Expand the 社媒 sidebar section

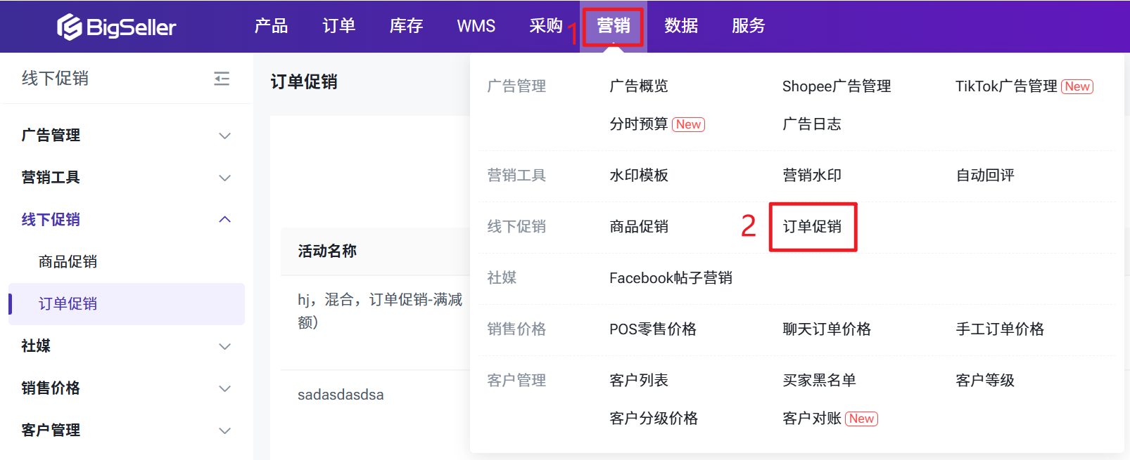224,346
